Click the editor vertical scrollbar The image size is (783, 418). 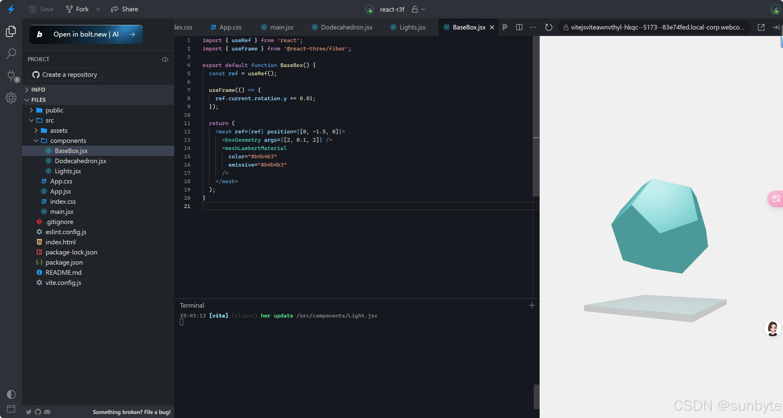point(536,117)
